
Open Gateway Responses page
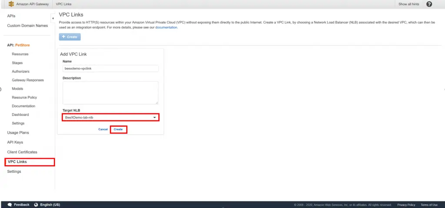point(28,80)
